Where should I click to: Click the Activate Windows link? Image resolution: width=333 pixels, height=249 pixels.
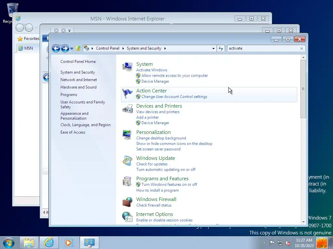pos(152,70)
